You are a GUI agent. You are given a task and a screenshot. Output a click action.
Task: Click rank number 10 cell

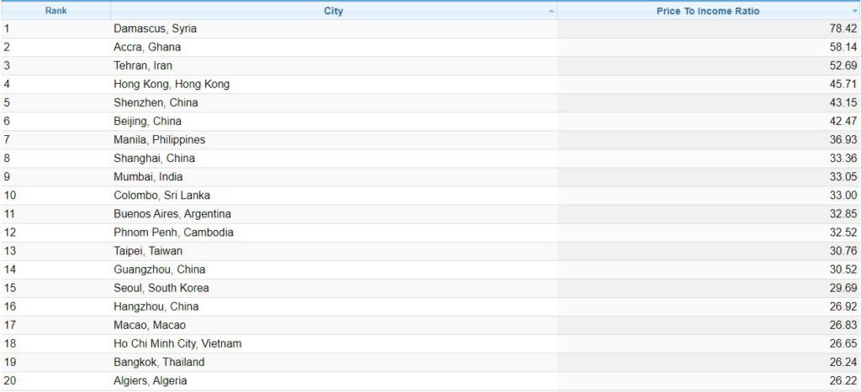tap(56, 196)
